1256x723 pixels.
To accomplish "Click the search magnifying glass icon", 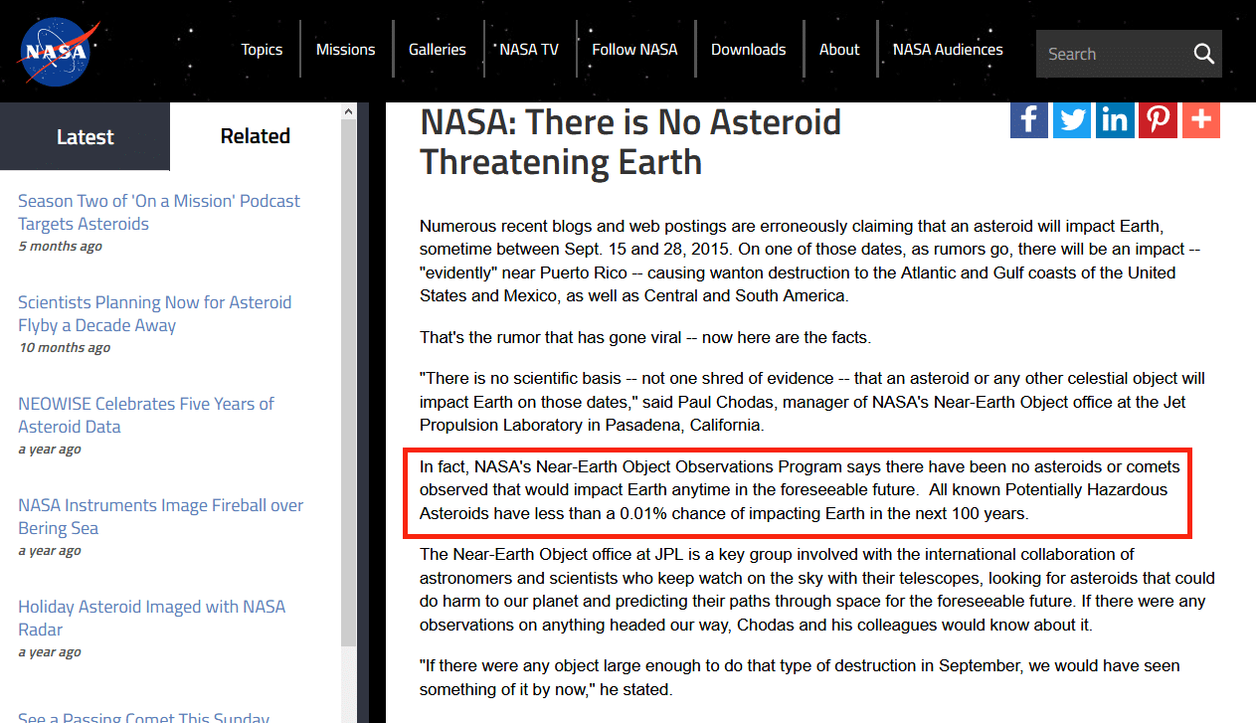I will [x=1203, y=54].
